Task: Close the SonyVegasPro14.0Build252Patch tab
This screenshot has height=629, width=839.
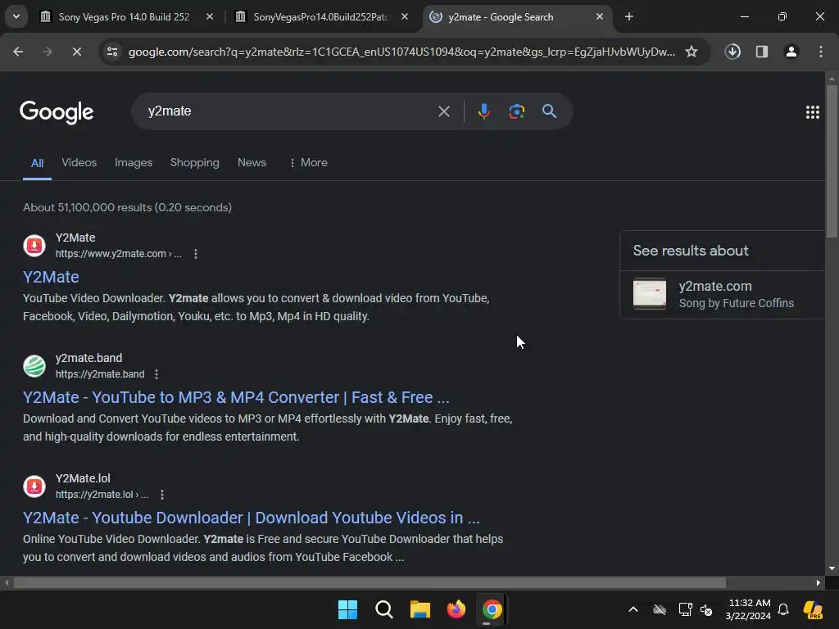Action: pos(405,17)
